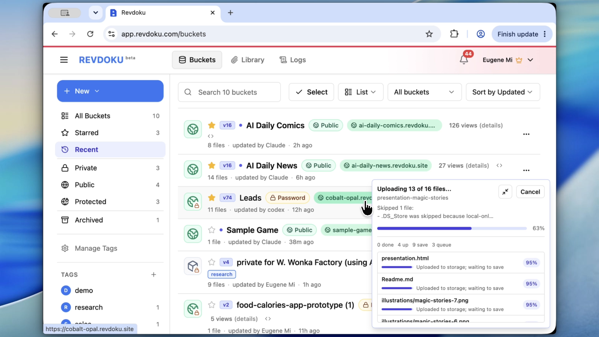Open the List view dropdown
This screenshot has height=337, width=599.
click(361, 92)
